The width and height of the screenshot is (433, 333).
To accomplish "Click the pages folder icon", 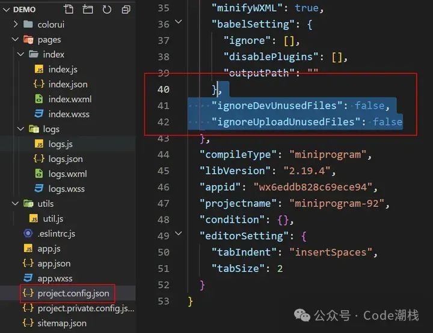I will click(x=28, y=40).
